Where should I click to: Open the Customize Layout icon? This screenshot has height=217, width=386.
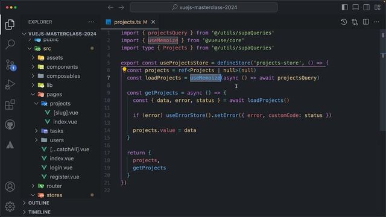[x=378, y=7]
